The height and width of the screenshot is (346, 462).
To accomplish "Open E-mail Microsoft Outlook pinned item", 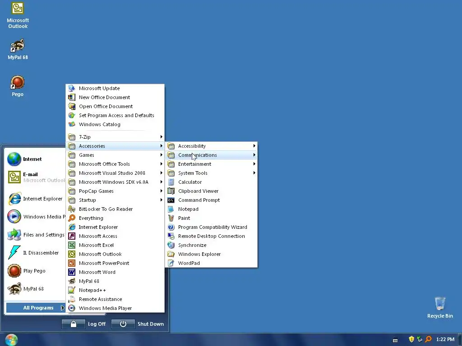I will tap(35, 177).
